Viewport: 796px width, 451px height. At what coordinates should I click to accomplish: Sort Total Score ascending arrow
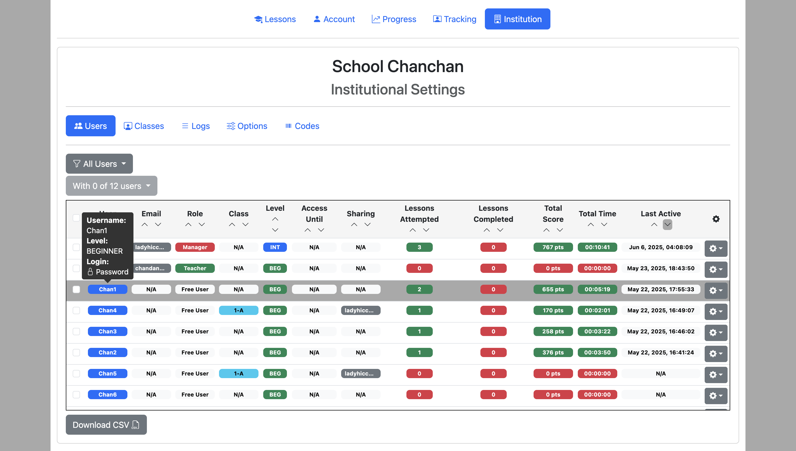pos(546,230)
